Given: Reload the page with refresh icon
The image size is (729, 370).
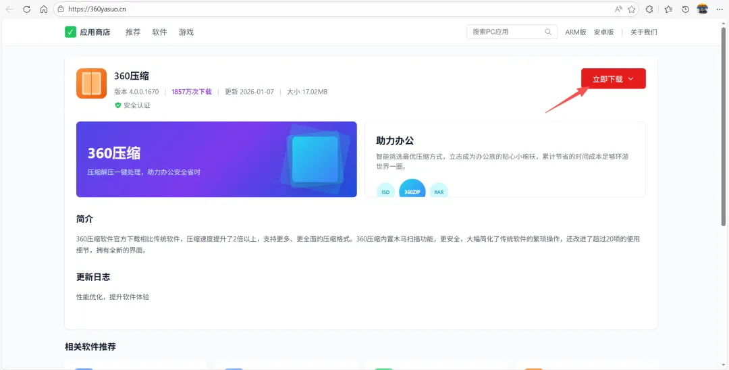Looking at the screenshot, I should point(26,9).
